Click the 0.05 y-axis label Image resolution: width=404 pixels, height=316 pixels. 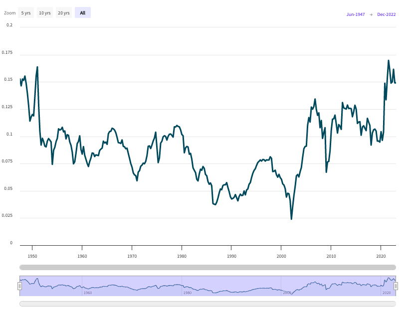click(x=8, y=188)
